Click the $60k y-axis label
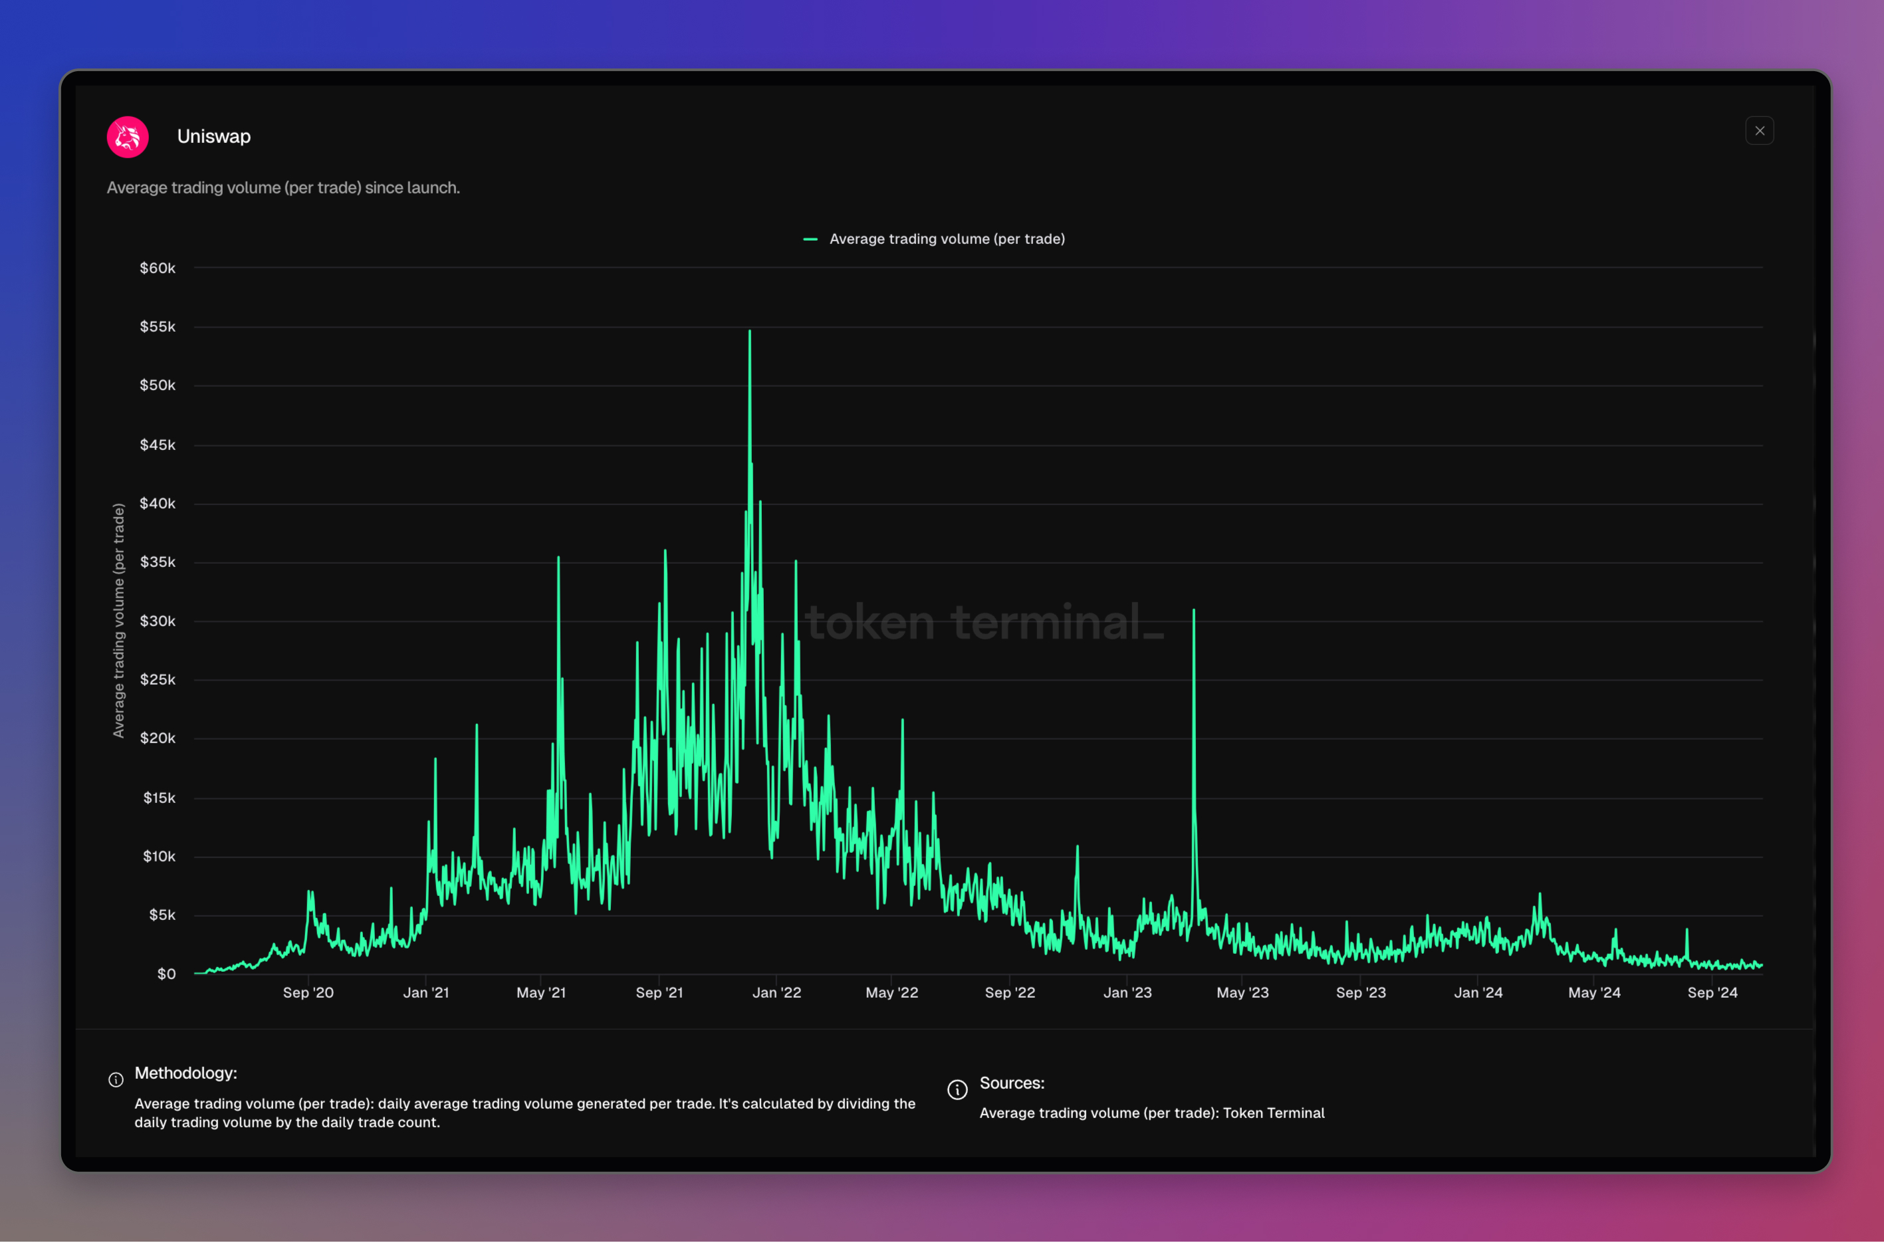The height and width of the screenshot is (1243, 1884). 157,268
